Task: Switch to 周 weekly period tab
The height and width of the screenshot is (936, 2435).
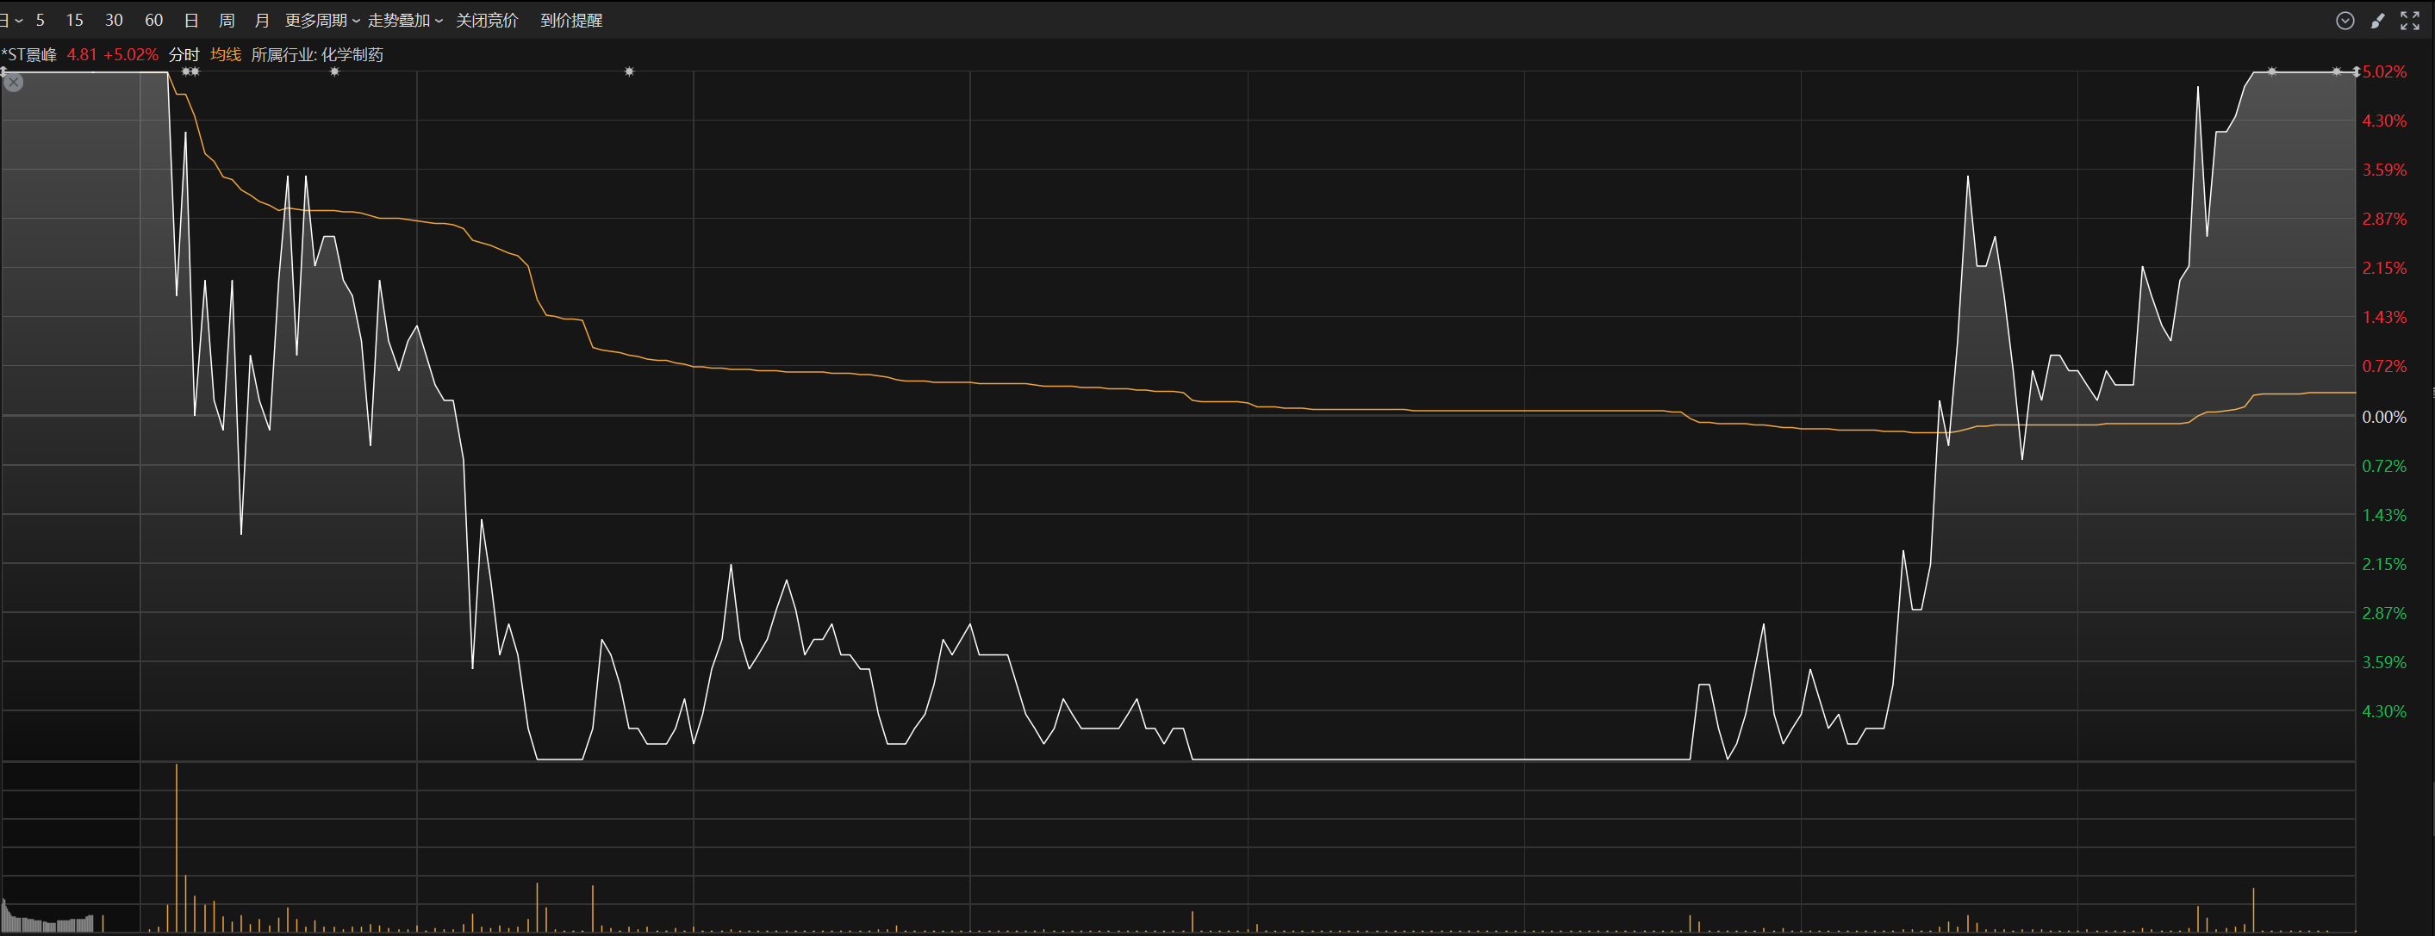Action: tap(227, 21)
